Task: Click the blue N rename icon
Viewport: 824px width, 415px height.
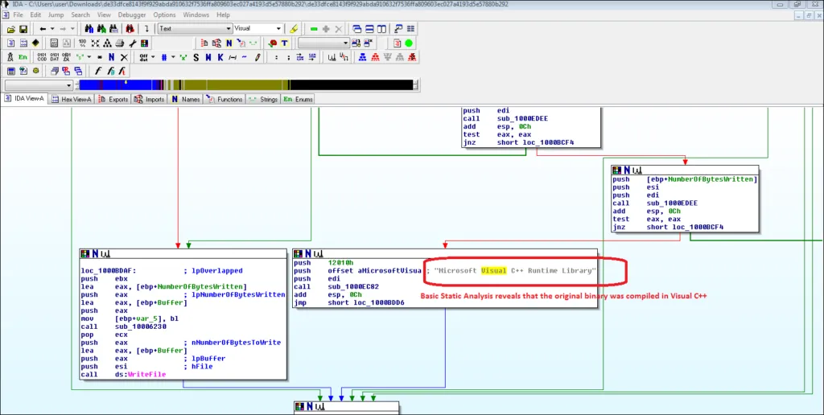Action: [111, 57]
